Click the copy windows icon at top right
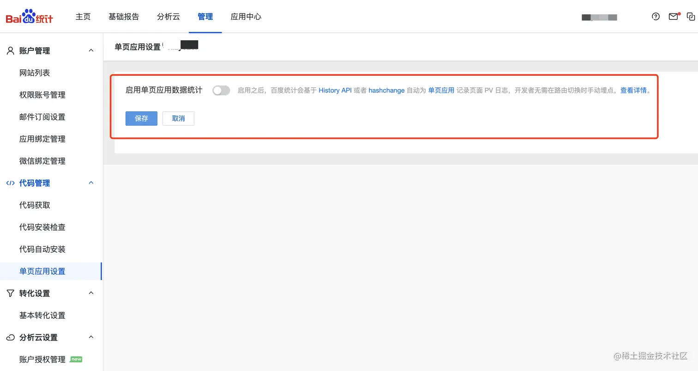 coord(691,17)
